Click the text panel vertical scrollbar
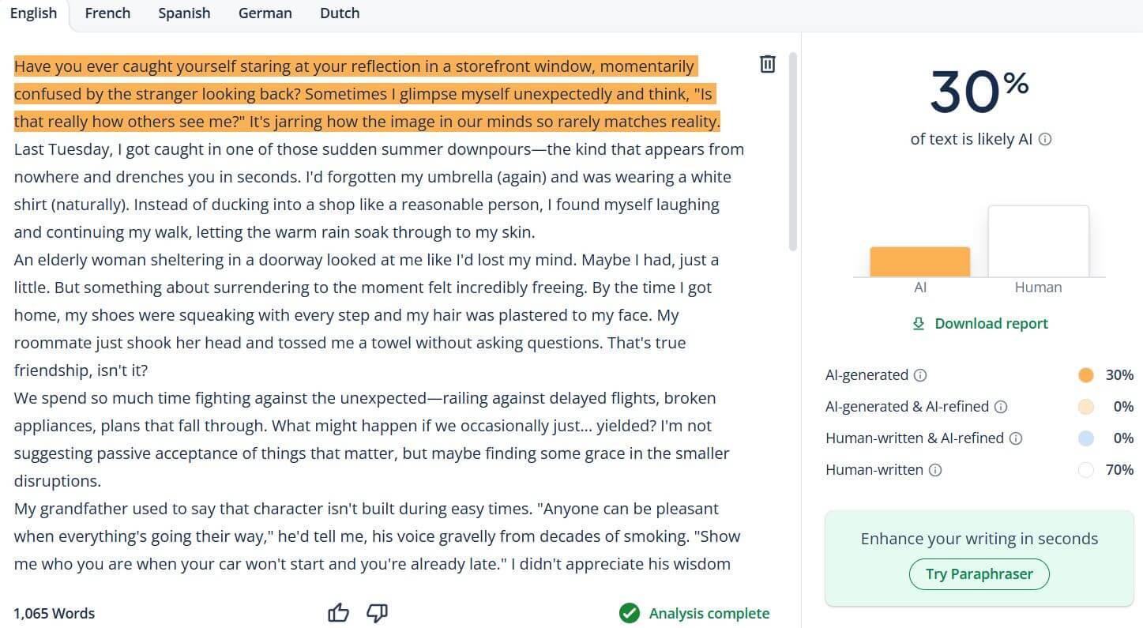This screenshot has width=1143, height=628. point(793,150)
